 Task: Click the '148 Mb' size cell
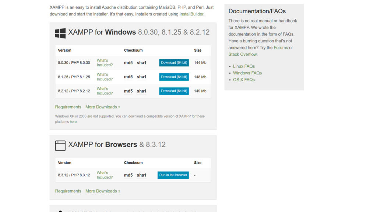[200, 77]
